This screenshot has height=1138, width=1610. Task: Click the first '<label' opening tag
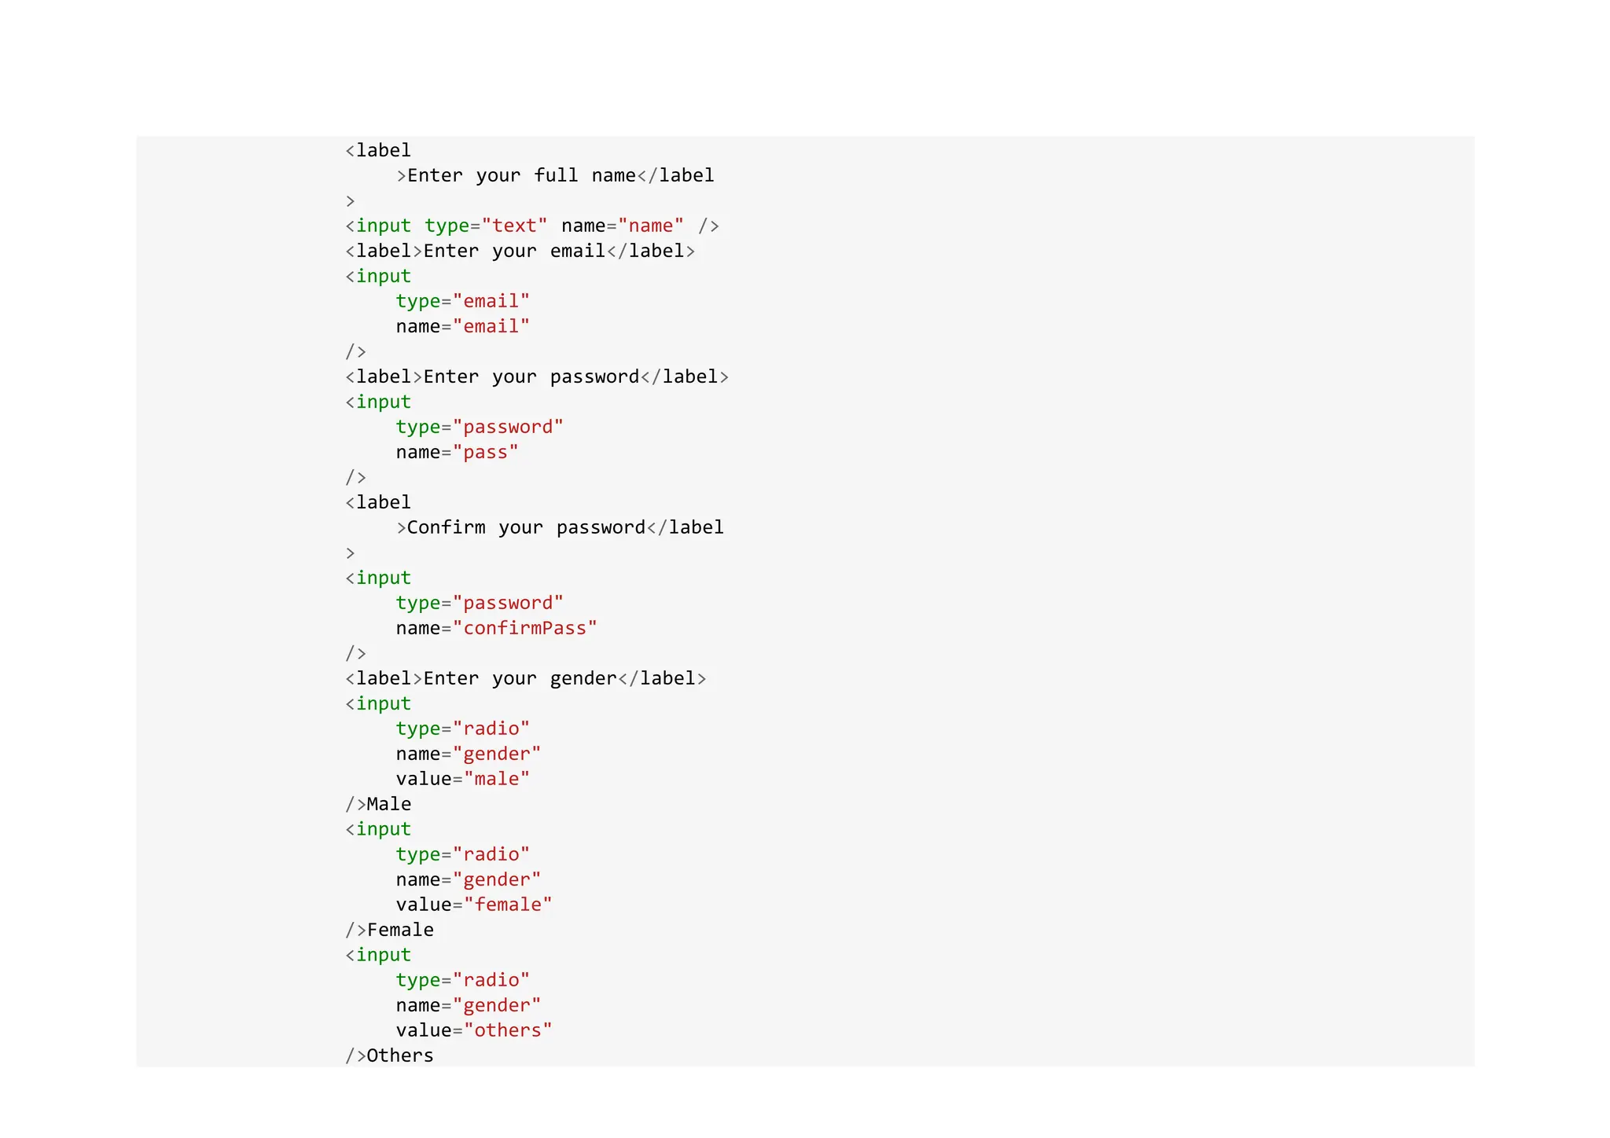point(378,150)
